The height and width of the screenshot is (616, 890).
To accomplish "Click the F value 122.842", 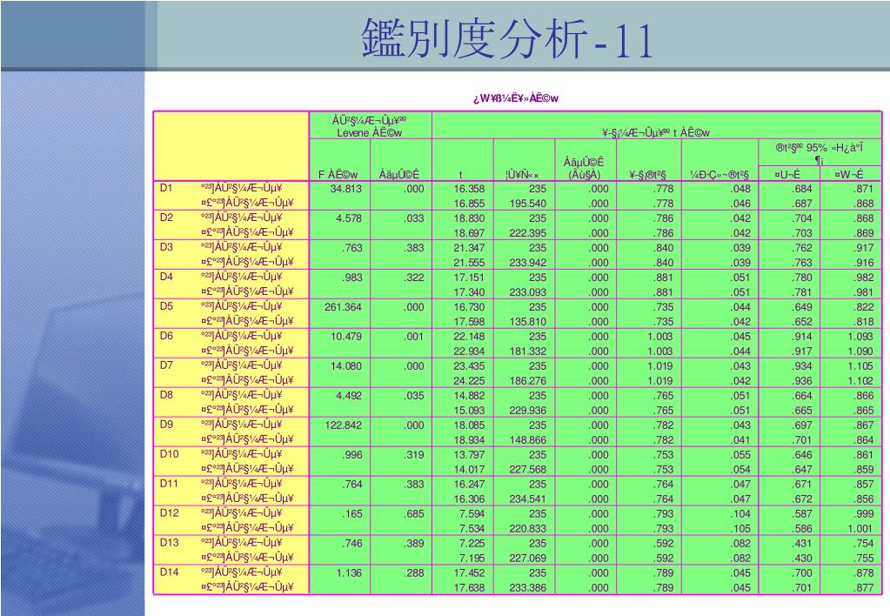I will coord(343,425).
